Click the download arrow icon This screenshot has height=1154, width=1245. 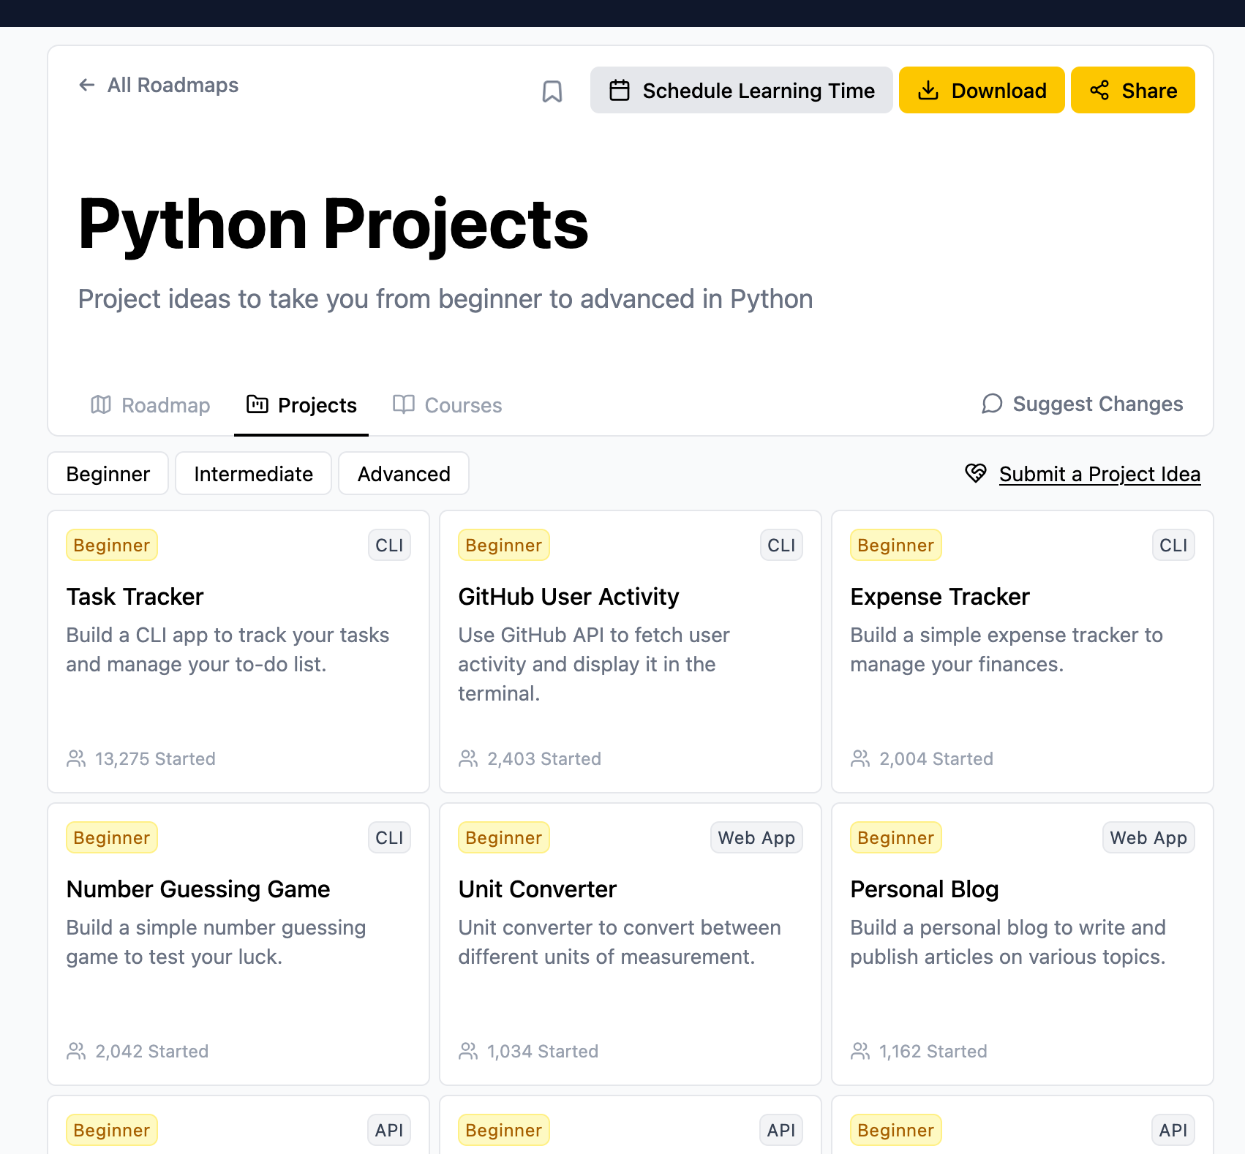pyautogui.click(x=928, y=91)
